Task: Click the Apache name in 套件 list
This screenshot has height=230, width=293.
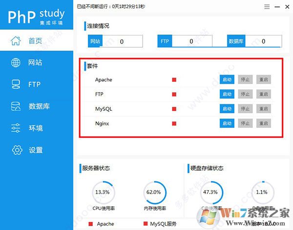Action: (104, 80)
